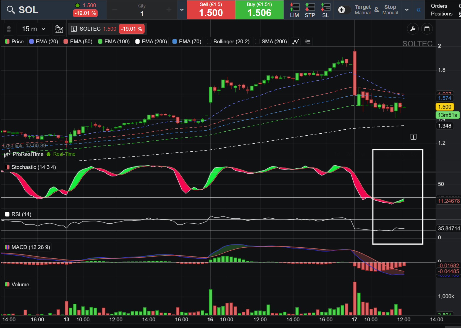Click the green Buy 1.506 button
The height and width of the screenshot is (328, 461).
[x=259, y=10]
